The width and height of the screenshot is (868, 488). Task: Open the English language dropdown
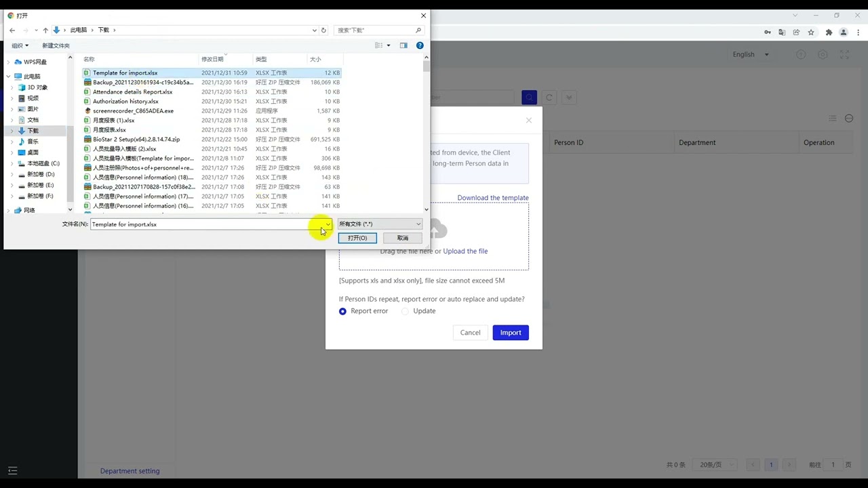[x=751, y=54]
